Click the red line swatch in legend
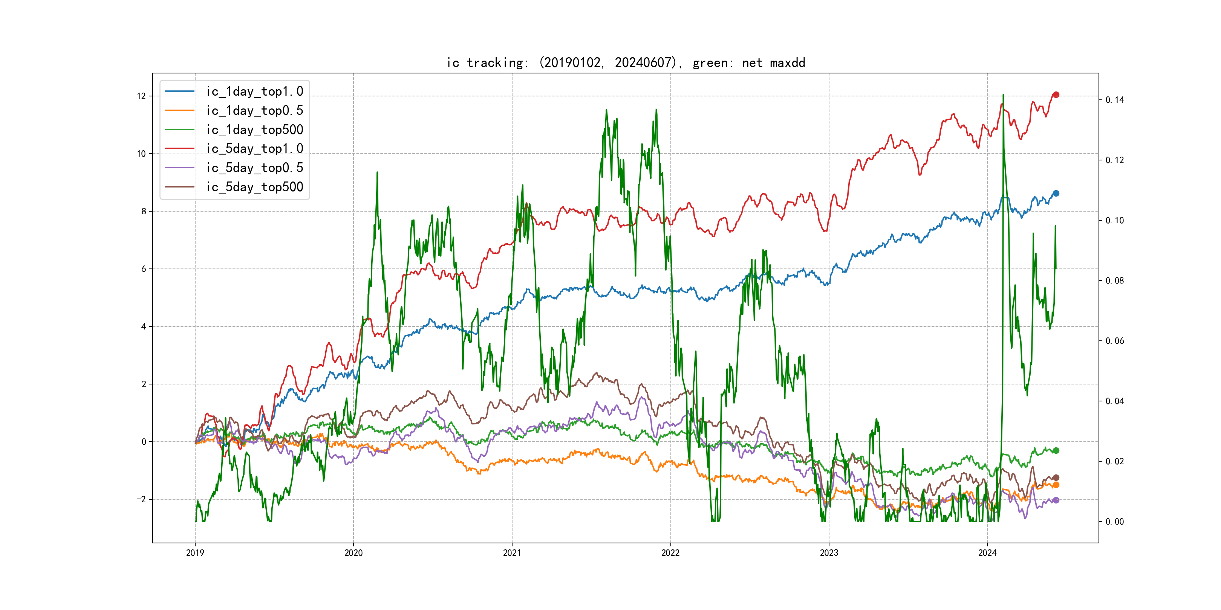Viewport: 1221px width, 610px height. [x=180, y=149]
